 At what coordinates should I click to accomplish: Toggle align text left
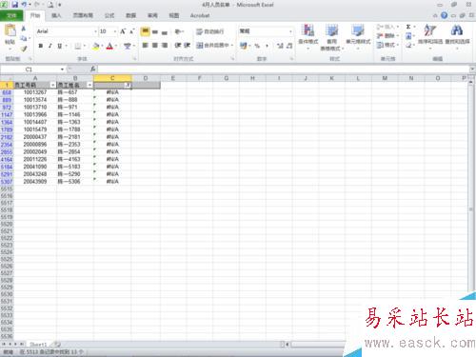(x=145, y=46)
